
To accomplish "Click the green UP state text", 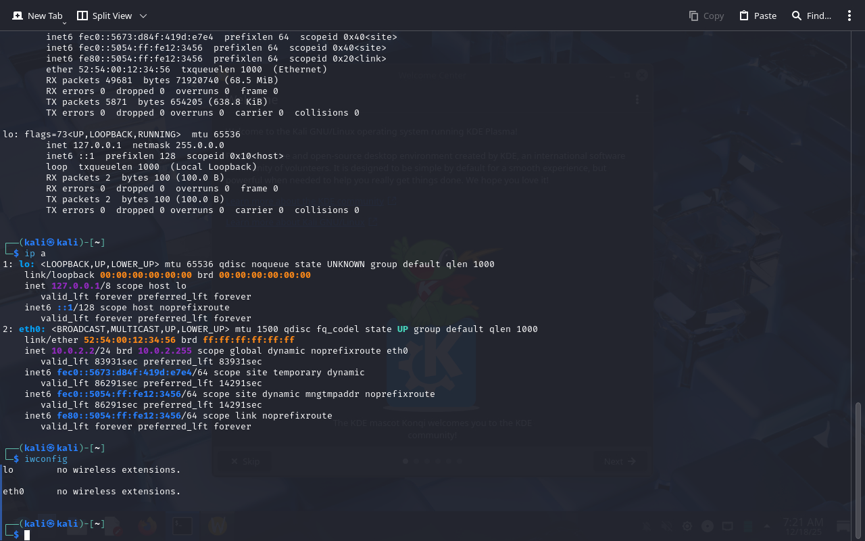I will click(x=402, y=329).
